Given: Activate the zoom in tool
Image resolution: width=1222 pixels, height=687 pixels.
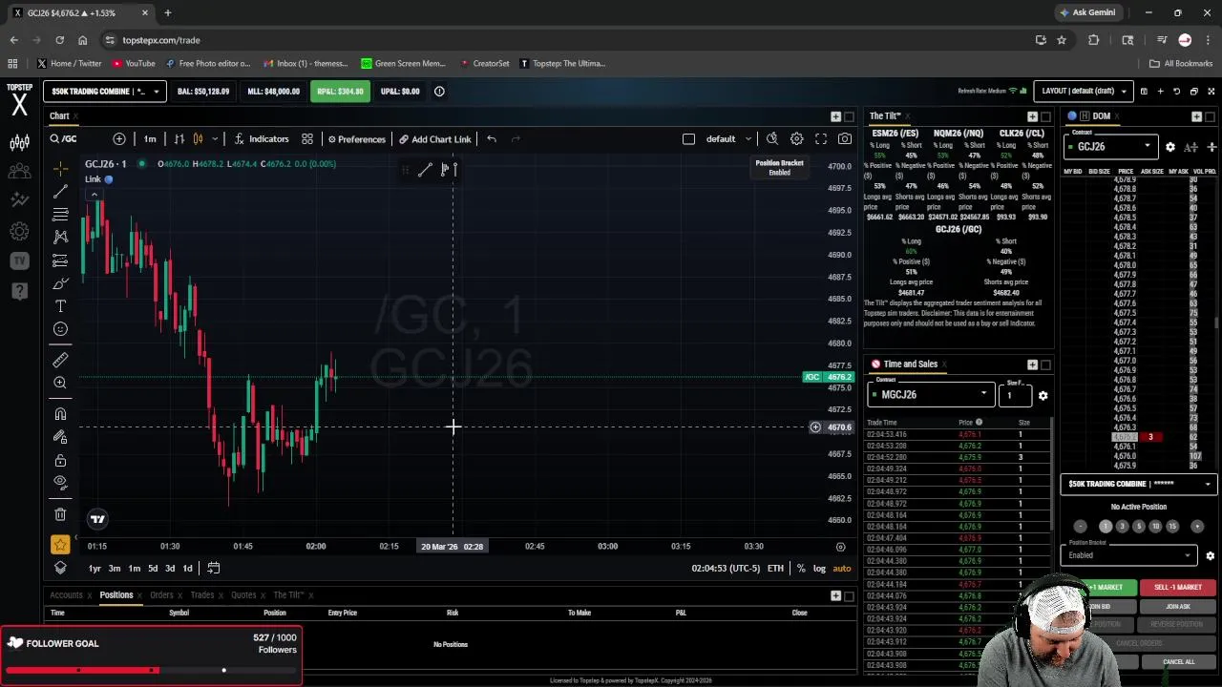Looking at the screenshot, I should click(x=60, y=383).
